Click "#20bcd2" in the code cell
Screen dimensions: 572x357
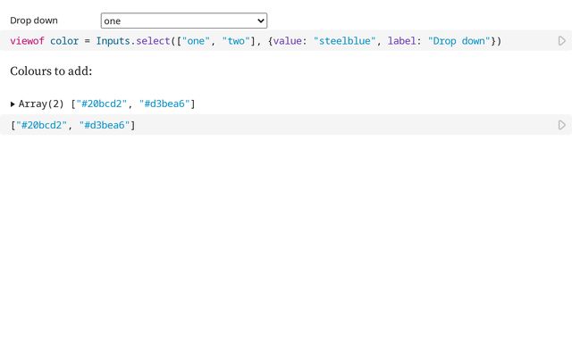(42, 125)
